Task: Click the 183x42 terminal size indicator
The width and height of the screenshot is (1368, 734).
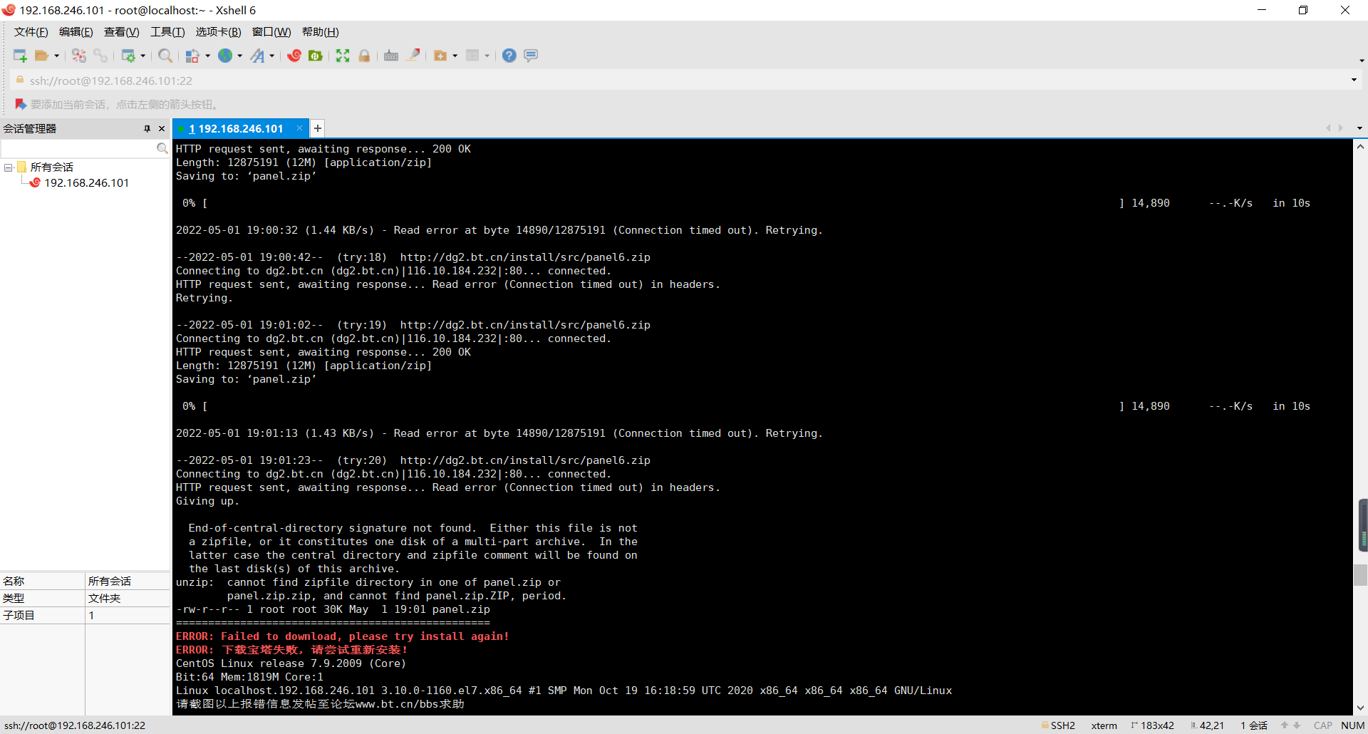Action: [x=1152, y=725]
